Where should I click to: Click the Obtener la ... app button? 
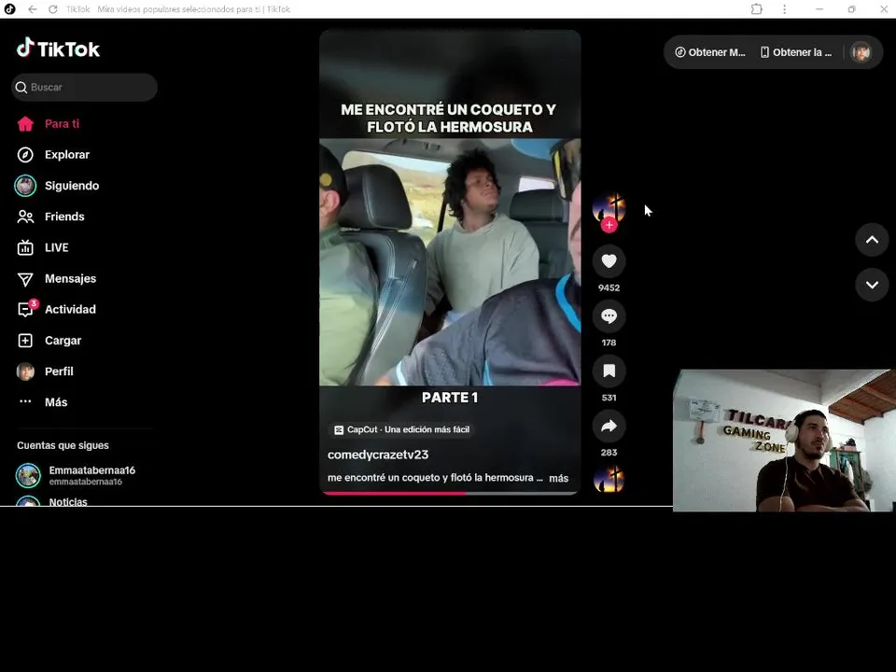[x=796, y=52]
